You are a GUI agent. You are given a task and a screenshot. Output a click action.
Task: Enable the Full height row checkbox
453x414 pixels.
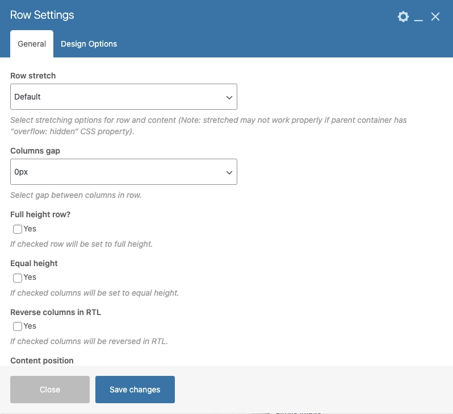18,229
